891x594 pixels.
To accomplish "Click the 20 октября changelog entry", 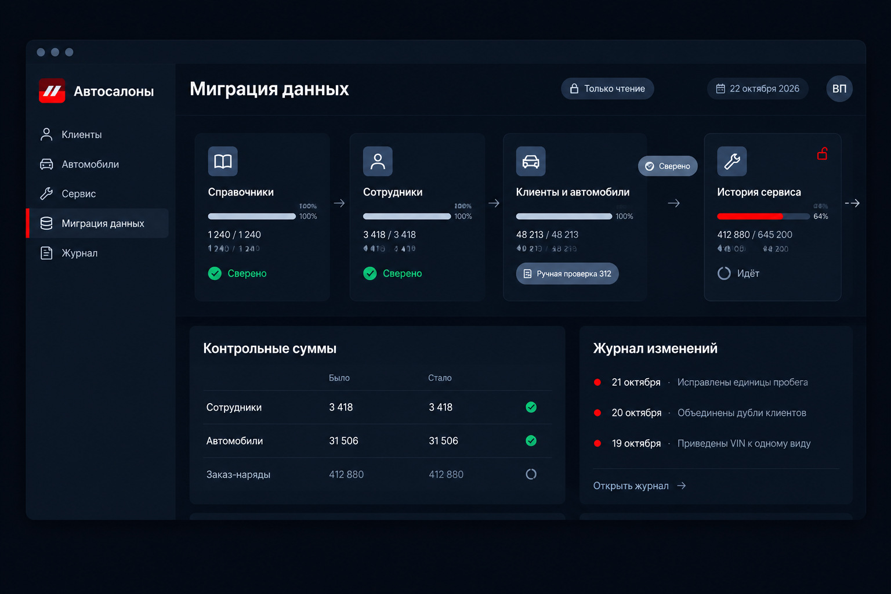I will [x=700, y=413].
